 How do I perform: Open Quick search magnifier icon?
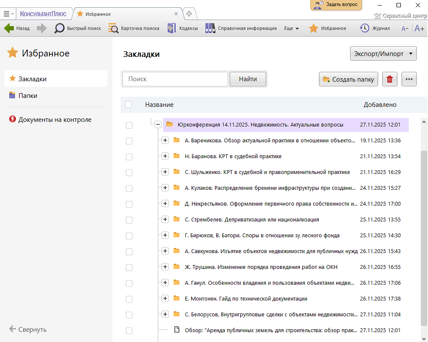(59, 28)
